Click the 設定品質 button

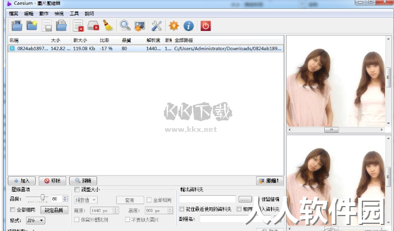tap(54, 210)
